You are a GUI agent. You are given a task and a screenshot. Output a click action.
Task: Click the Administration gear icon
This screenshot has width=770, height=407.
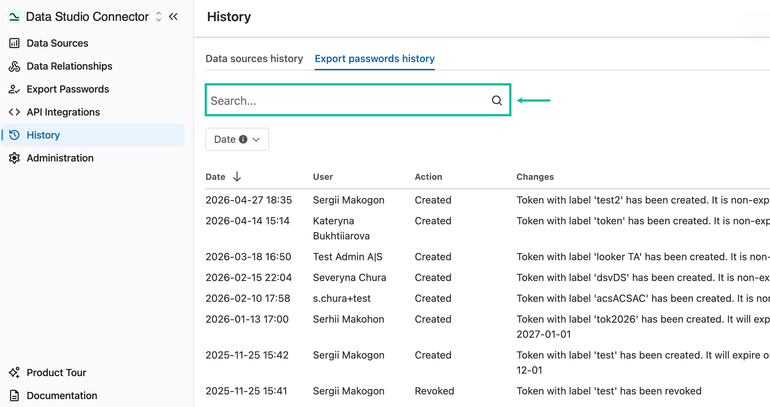pyautogui.click(x=14, y=158)
